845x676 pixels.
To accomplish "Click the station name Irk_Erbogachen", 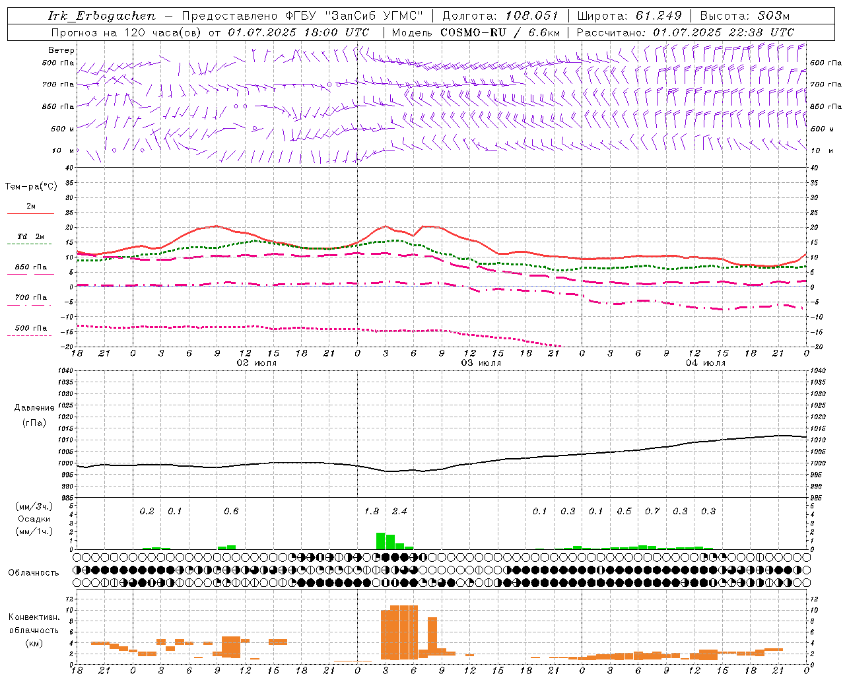I will [x=102, y=16].
